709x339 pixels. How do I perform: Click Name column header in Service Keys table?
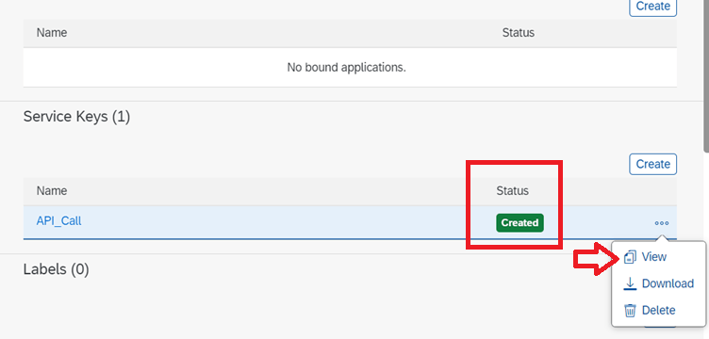(52, 190)
